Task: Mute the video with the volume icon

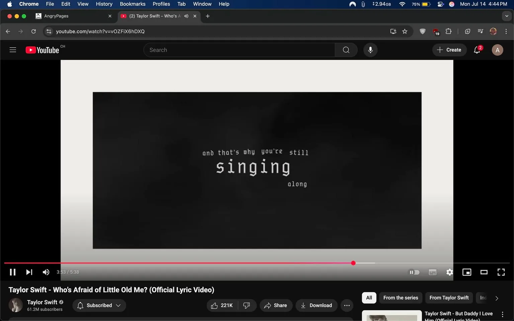Action: click(x=46, y=272)
